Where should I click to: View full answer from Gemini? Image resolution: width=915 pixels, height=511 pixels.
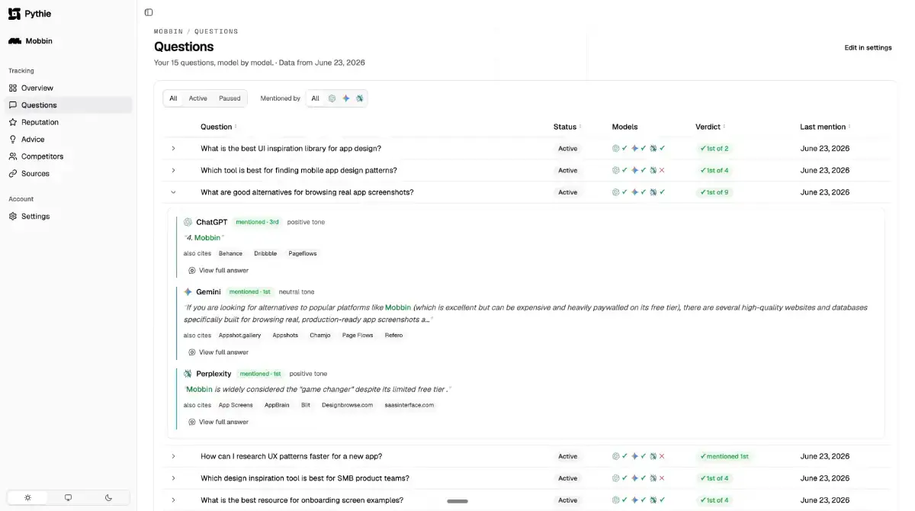tap(218, 352)
